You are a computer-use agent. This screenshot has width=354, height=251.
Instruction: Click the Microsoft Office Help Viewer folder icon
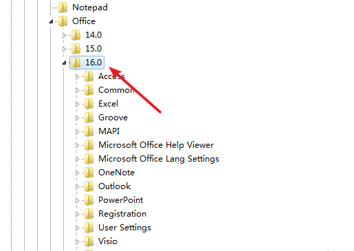point(89,145)
